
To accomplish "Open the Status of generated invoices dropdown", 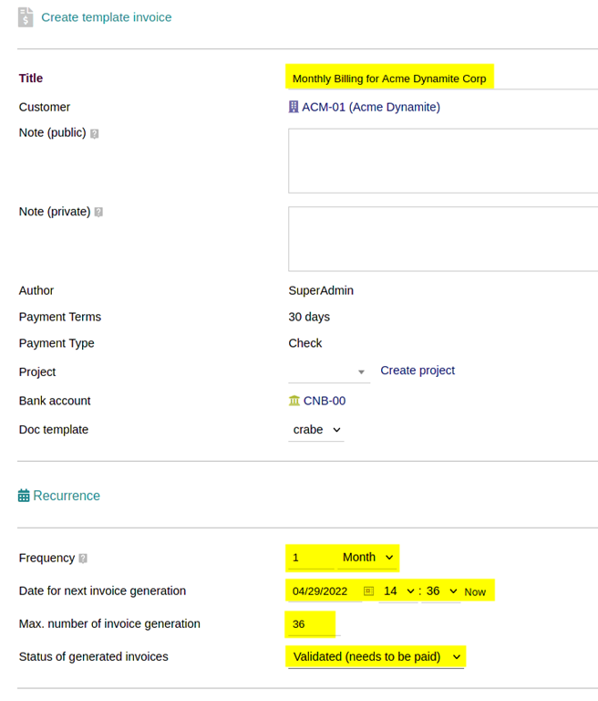I will click(376, 657).
